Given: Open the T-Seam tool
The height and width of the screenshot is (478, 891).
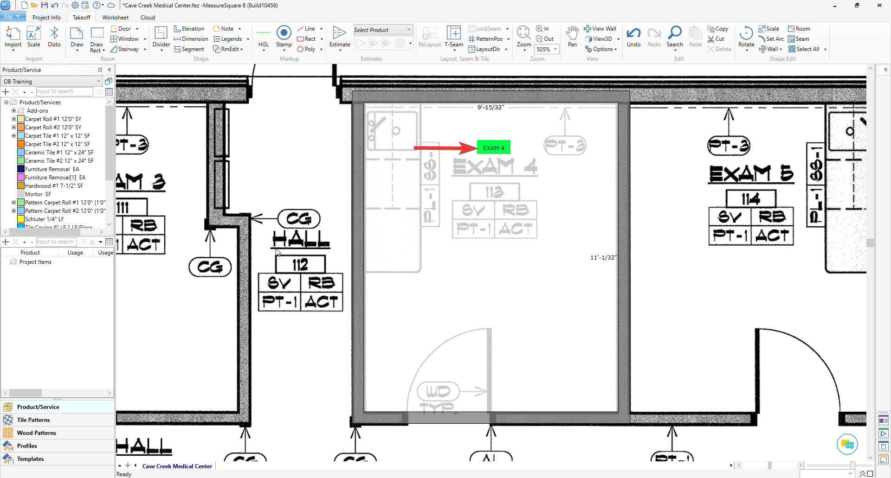Looking at the screenshot, I should pyautogui.click(x=454, y=38).
